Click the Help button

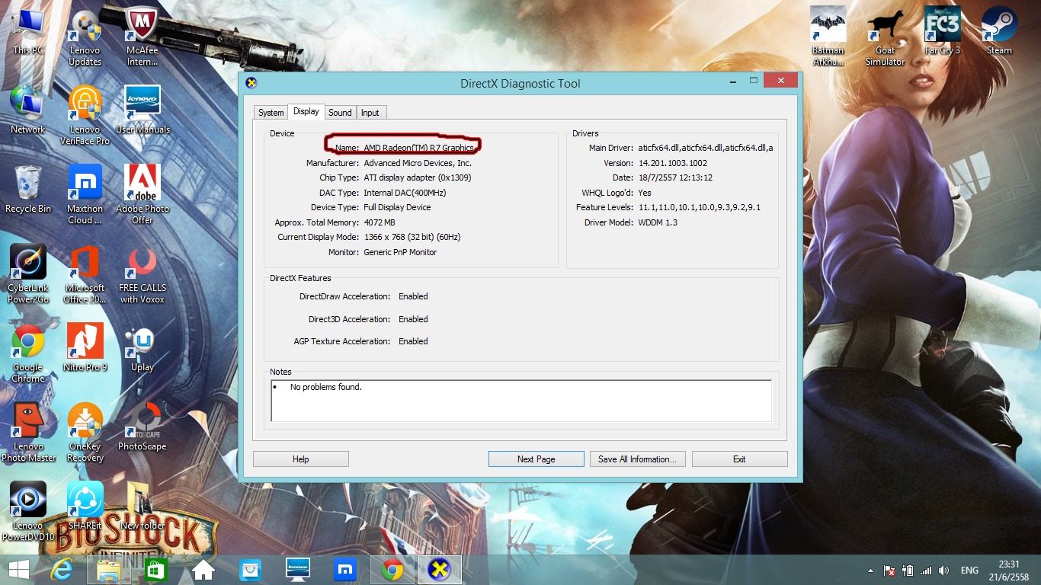coord(301,459)
